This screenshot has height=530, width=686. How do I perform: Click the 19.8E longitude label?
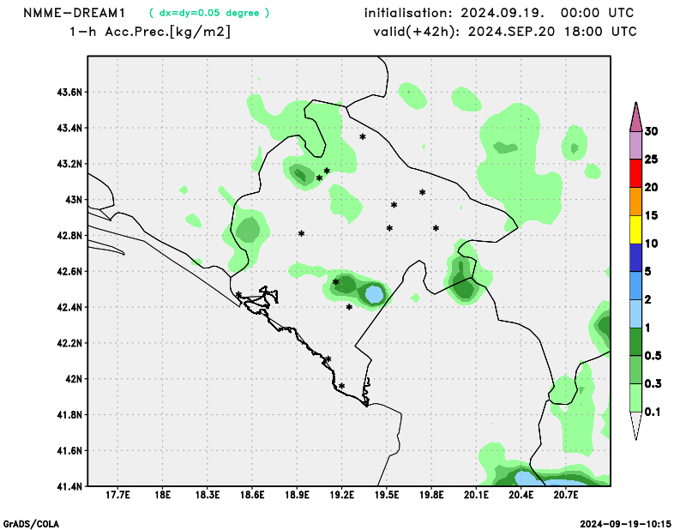tap(431, 495)
